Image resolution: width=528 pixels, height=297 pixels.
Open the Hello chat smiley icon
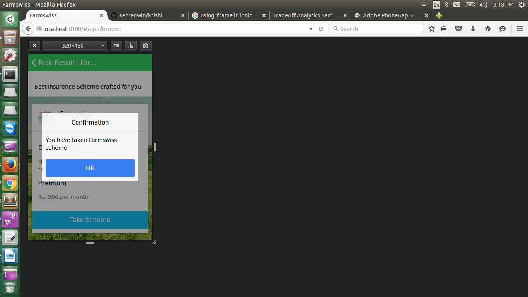click(502, 29)
